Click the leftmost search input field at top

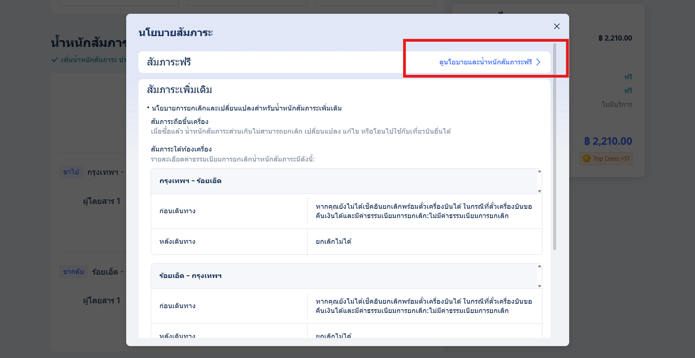[118, 2]
